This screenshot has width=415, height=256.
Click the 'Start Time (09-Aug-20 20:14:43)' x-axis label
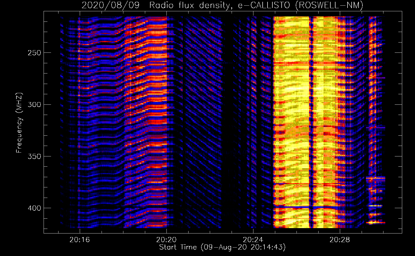222,247
